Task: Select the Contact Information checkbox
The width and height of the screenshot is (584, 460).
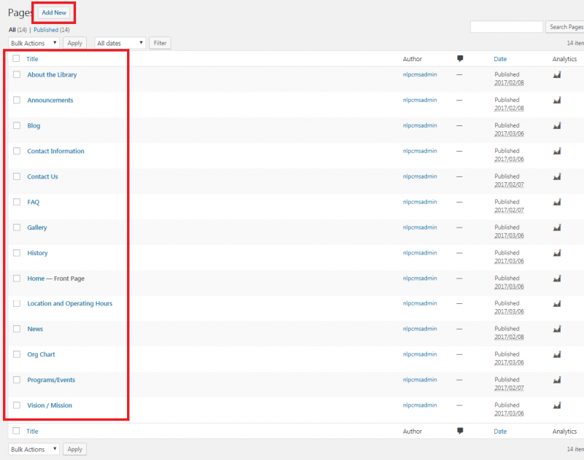Action: point(17,151)
